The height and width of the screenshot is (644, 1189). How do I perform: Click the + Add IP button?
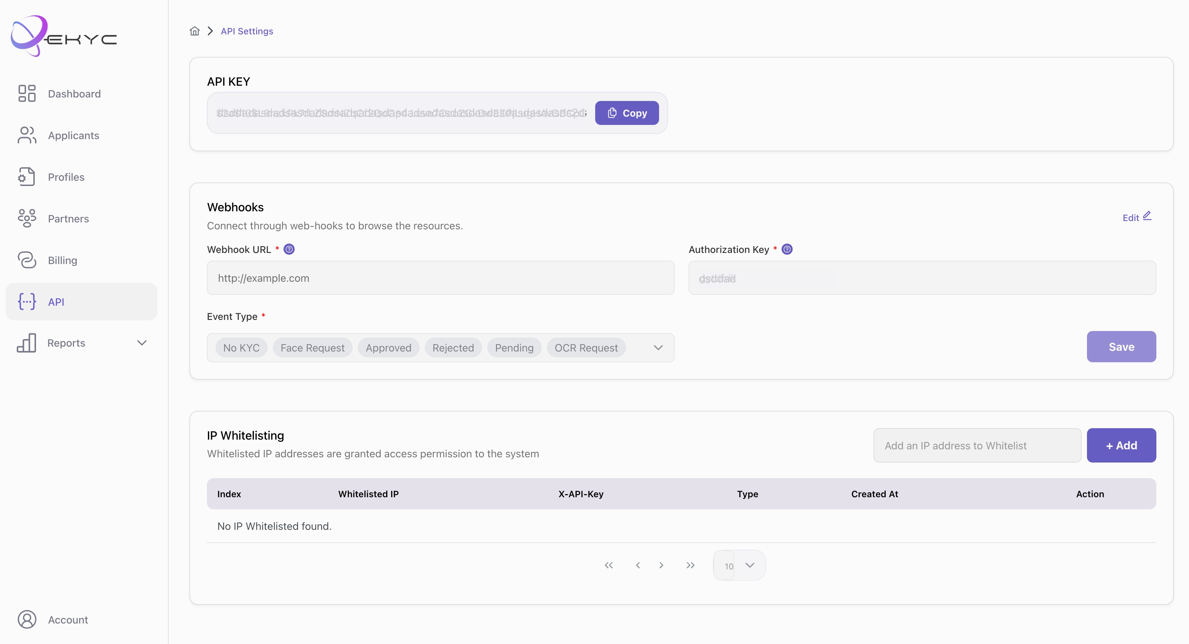[x=1121, y=445]
